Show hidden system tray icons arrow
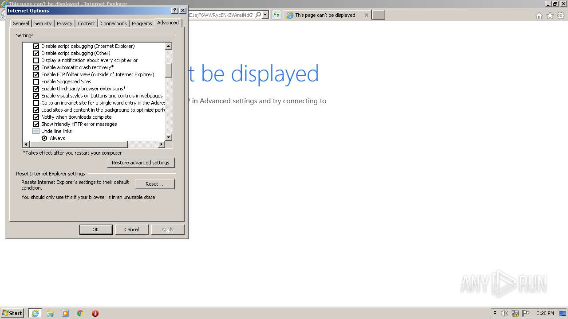This screenshot has width=568, height=319. [x=495, y=313]
